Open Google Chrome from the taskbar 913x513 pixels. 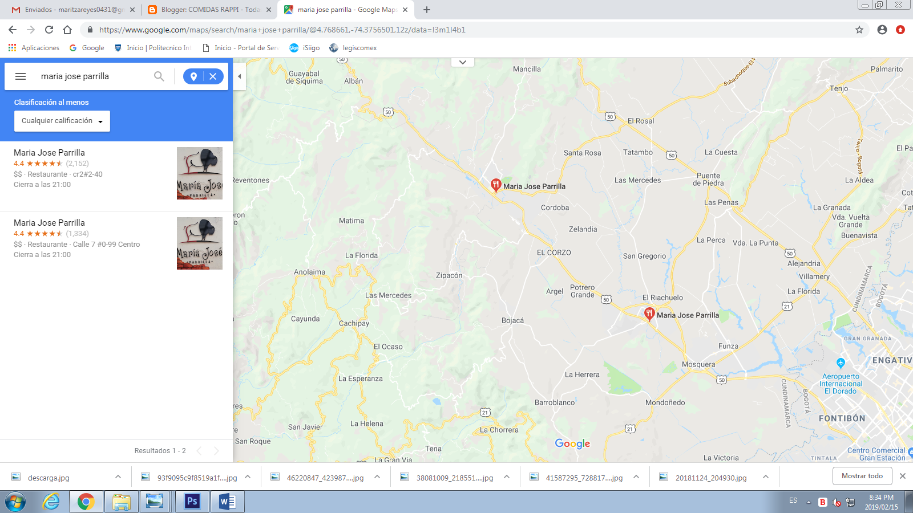click(86, 502)
